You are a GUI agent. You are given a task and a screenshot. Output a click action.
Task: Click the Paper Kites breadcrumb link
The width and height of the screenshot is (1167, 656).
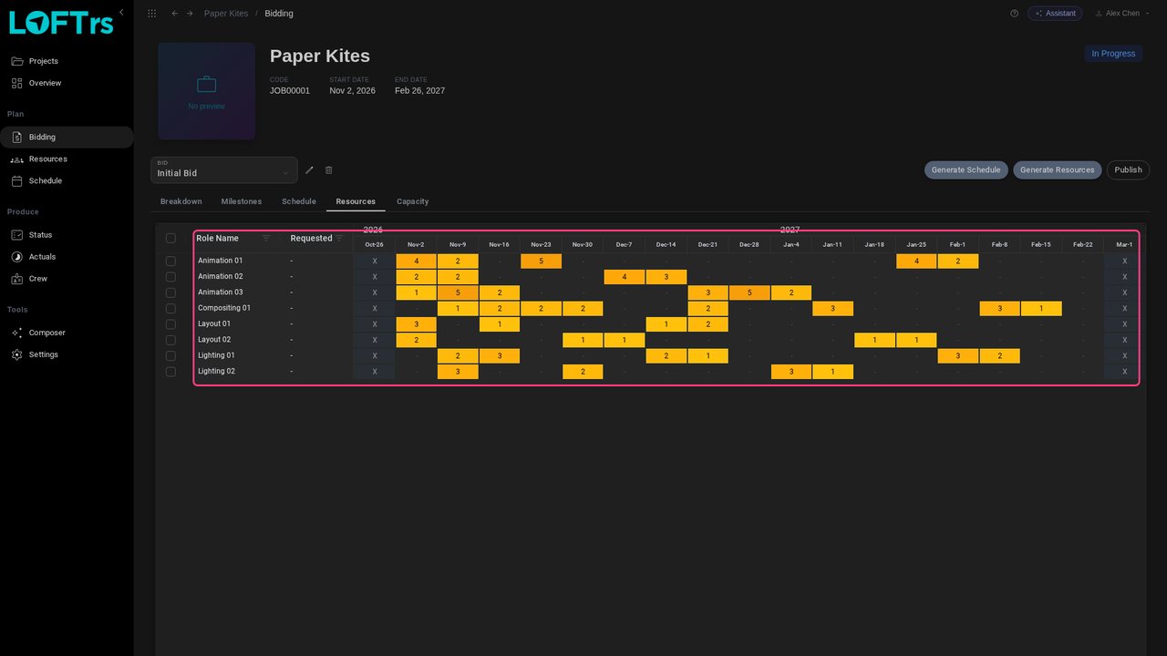226,14
